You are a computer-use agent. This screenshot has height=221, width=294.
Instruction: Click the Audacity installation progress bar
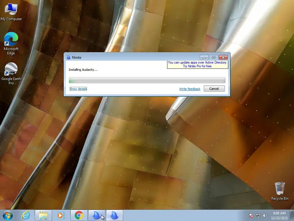[147, 80]
